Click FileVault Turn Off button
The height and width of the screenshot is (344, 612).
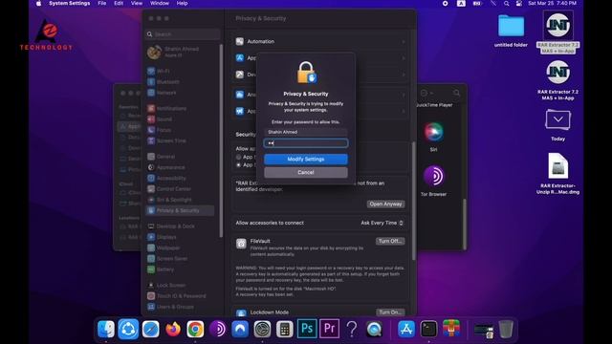(x=390, y=241)
